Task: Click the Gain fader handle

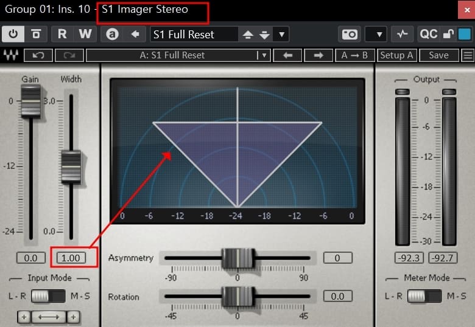Action: (30, 101)
